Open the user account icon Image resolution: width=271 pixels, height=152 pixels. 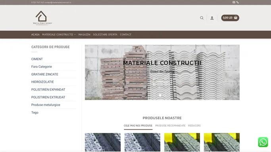pyautogui.click(x=212, y=18)
